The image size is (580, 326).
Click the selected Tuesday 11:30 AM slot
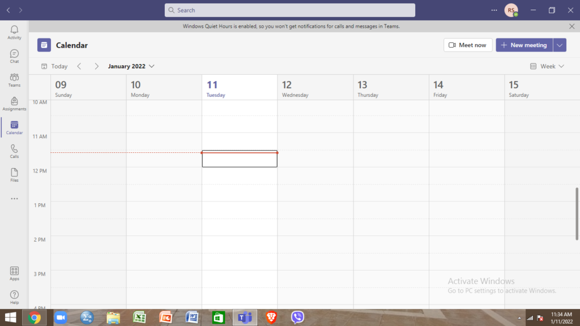[x=240, y=158]
